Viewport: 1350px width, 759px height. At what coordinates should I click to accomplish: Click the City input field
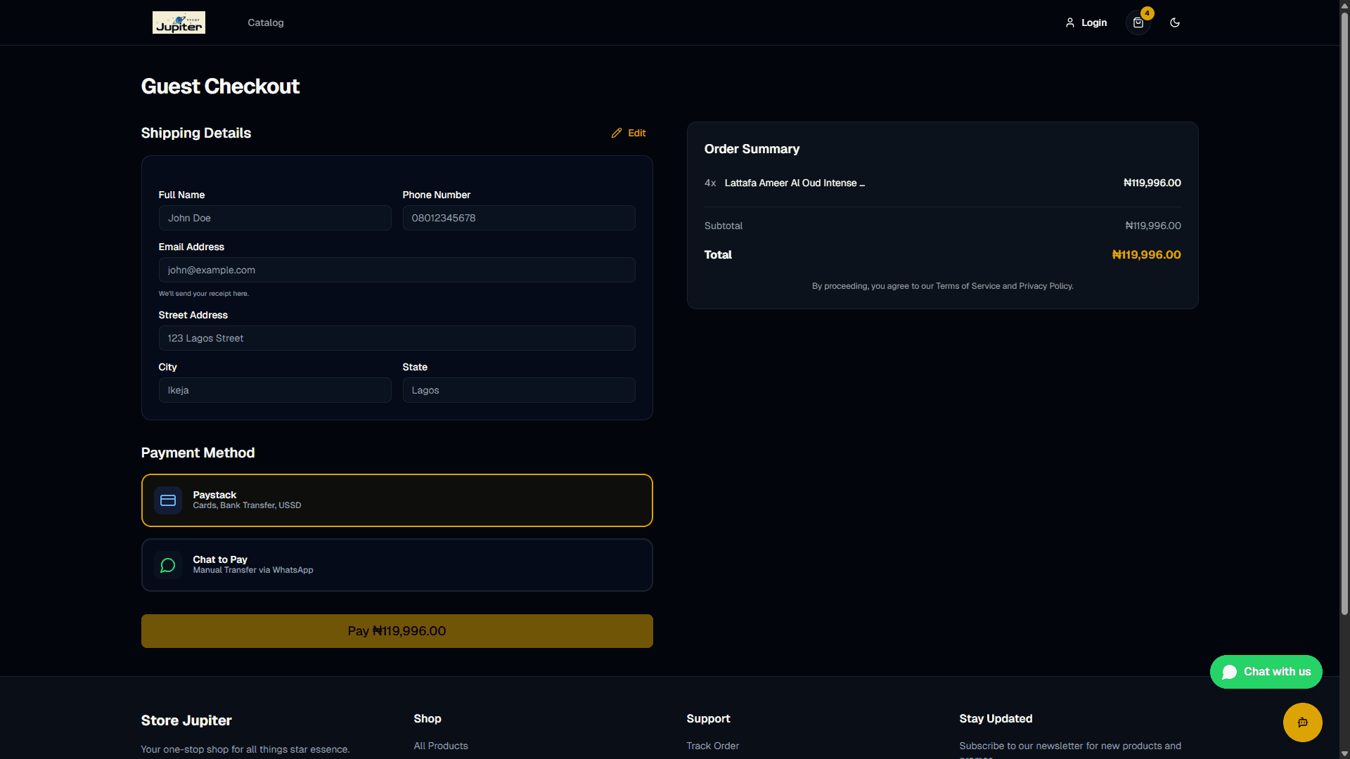pos(275,390)
